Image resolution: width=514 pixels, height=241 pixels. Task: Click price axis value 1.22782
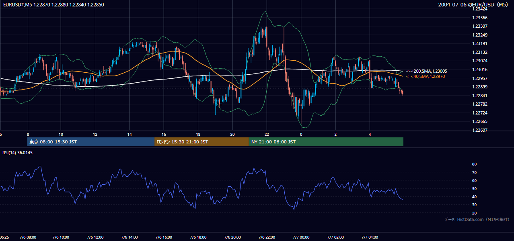pyautogui.click(x=479, y=104)
